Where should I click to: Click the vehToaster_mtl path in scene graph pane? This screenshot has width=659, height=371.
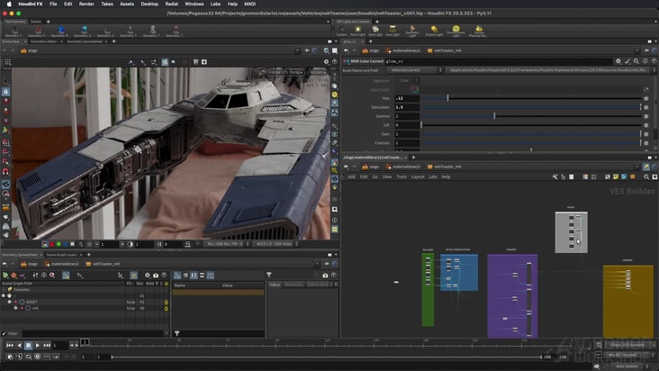103,264
